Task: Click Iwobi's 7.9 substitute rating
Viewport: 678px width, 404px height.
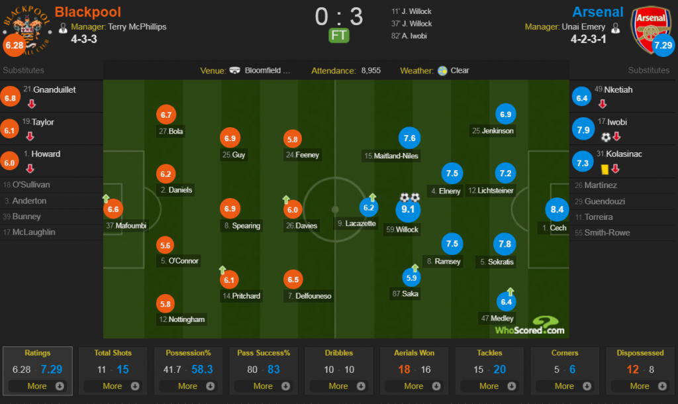Action: [583, 130]
